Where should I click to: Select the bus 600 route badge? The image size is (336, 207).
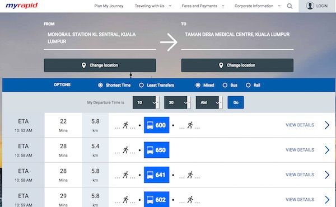156,125
